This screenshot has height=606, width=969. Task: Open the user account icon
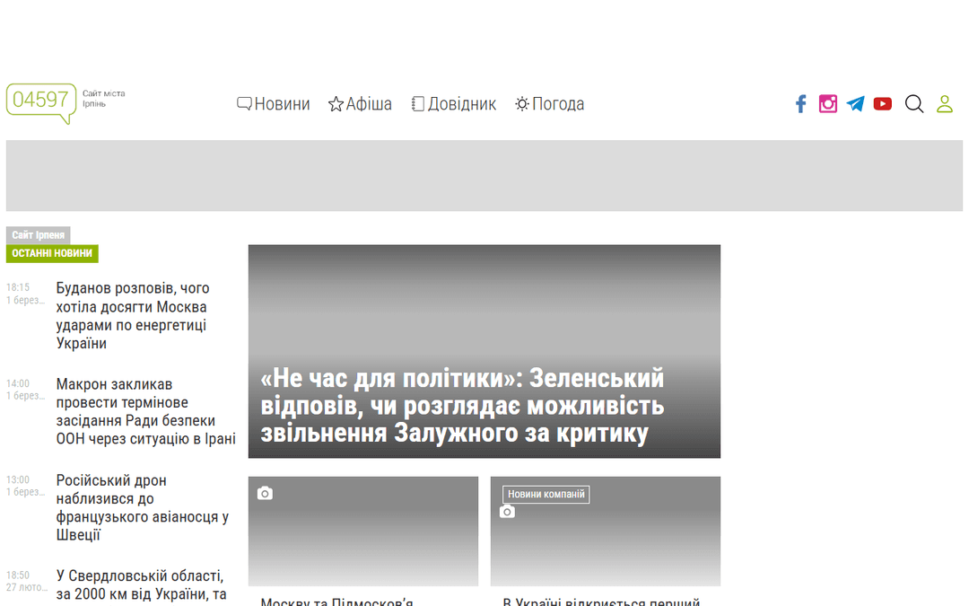tap(944, 104)
